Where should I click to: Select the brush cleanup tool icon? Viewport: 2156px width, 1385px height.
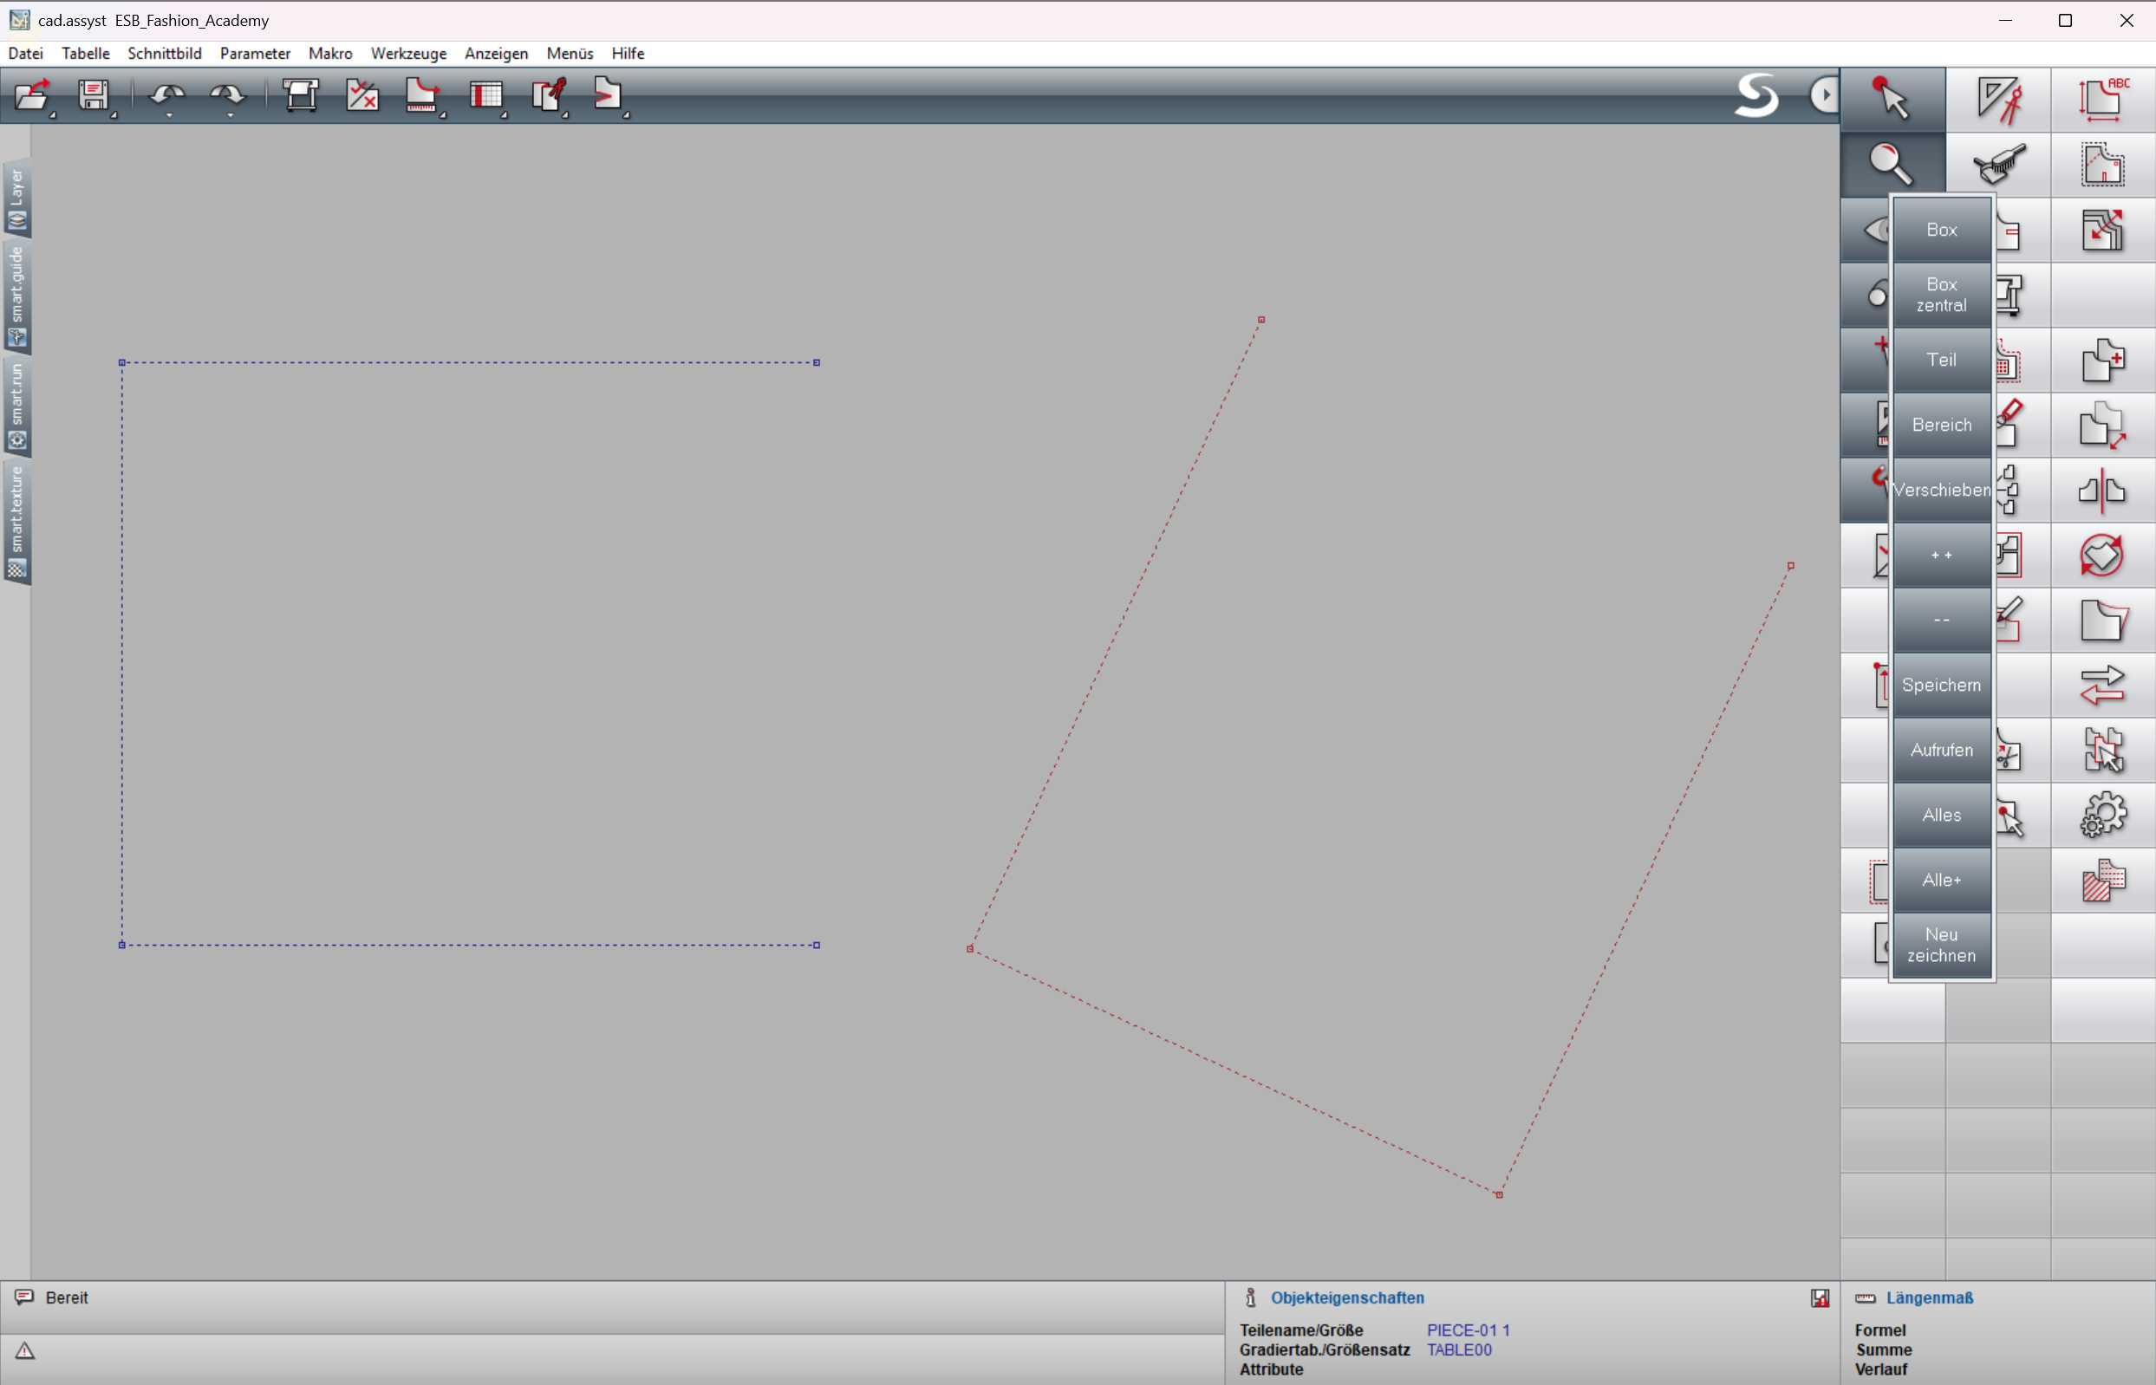(x=1997, y=164)
